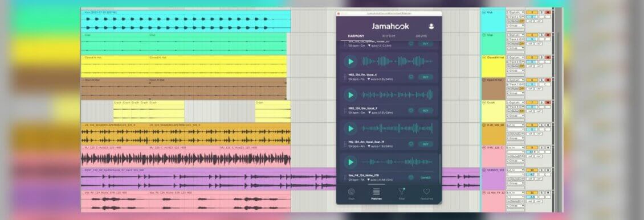Play the M83_124_Fm_Vocal_4 sample preview

tap(350, 61)
